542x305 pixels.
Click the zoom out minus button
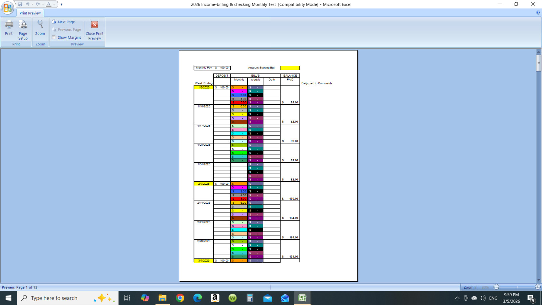[496, 287]
